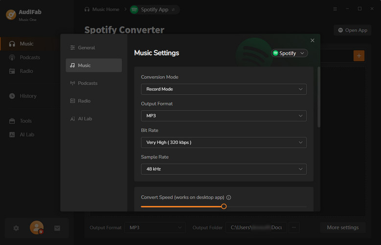Switch source via Spotify App selector

click(155, 10)
